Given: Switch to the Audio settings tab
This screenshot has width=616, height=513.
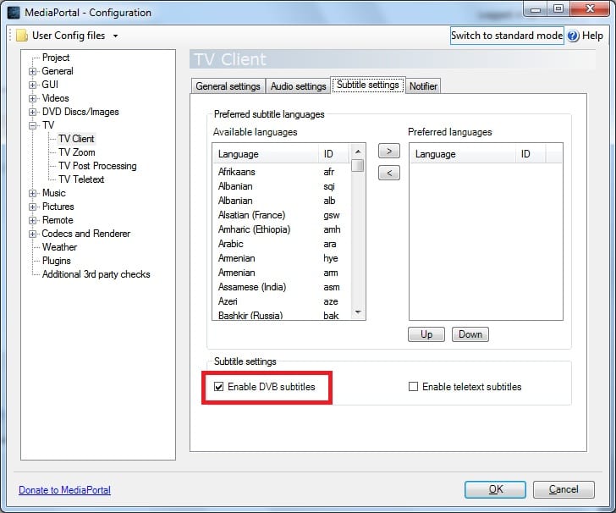Looking at the screenshot, I should pos(298,86).
